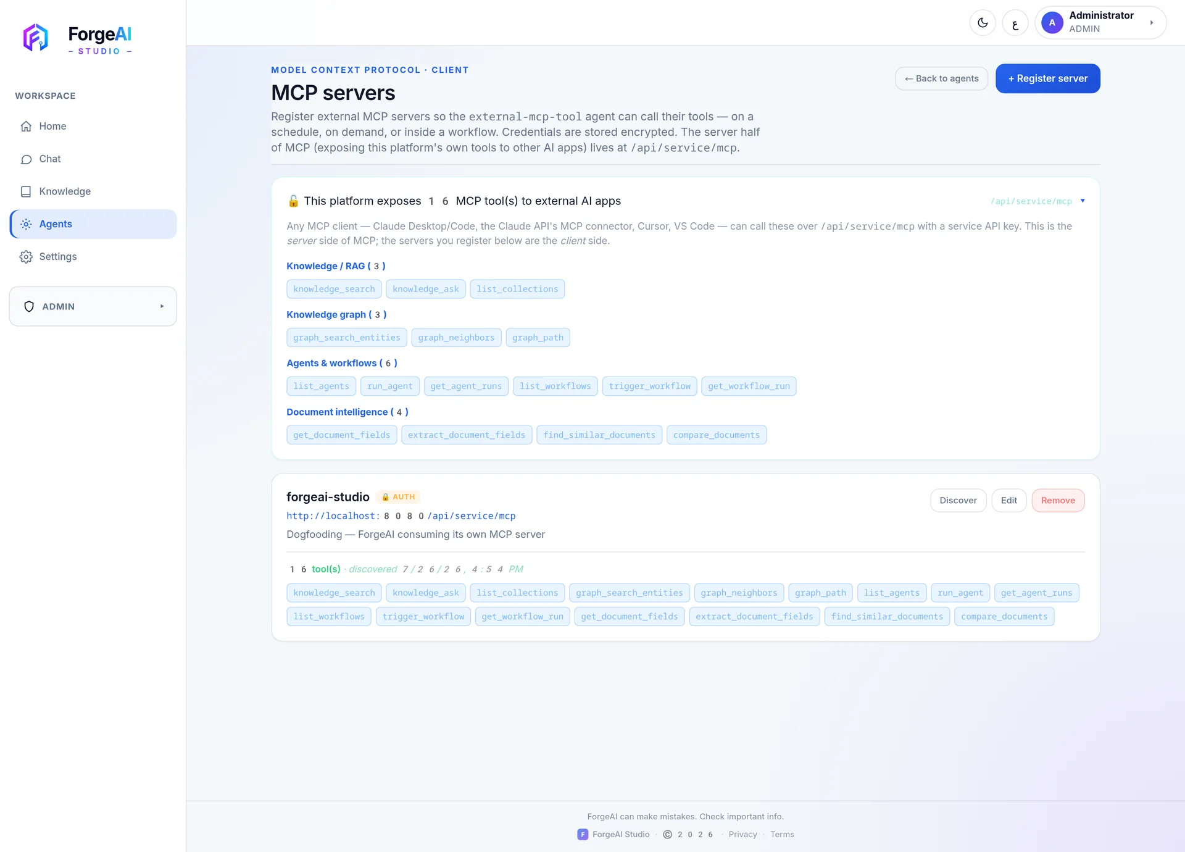
Task: Click the discovered 7/26/26 timestamp text
Action: point(436,569)
